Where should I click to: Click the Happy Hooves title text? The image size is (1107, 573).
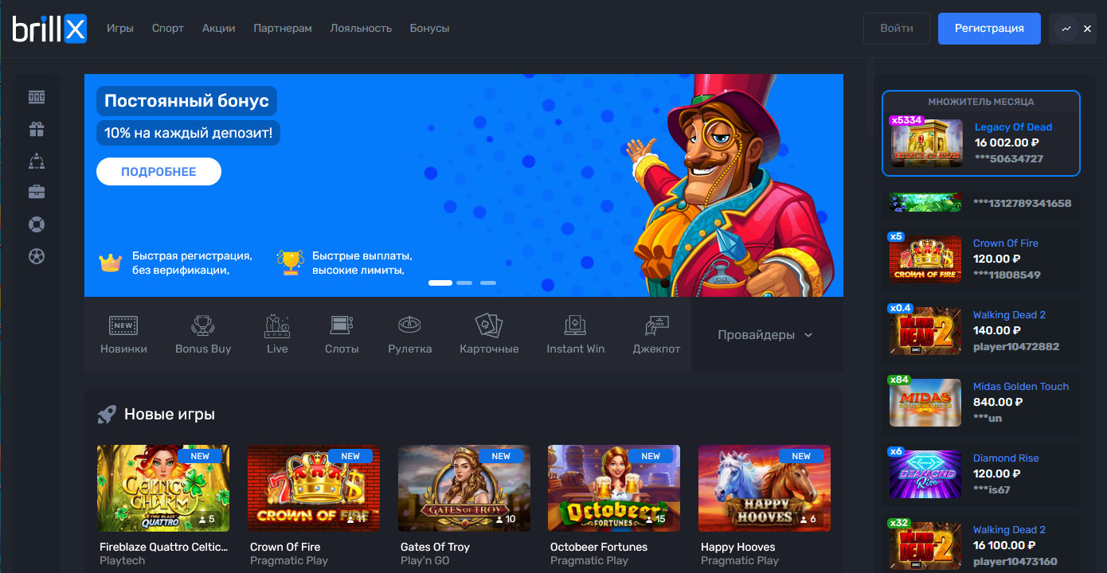[738, 547]
